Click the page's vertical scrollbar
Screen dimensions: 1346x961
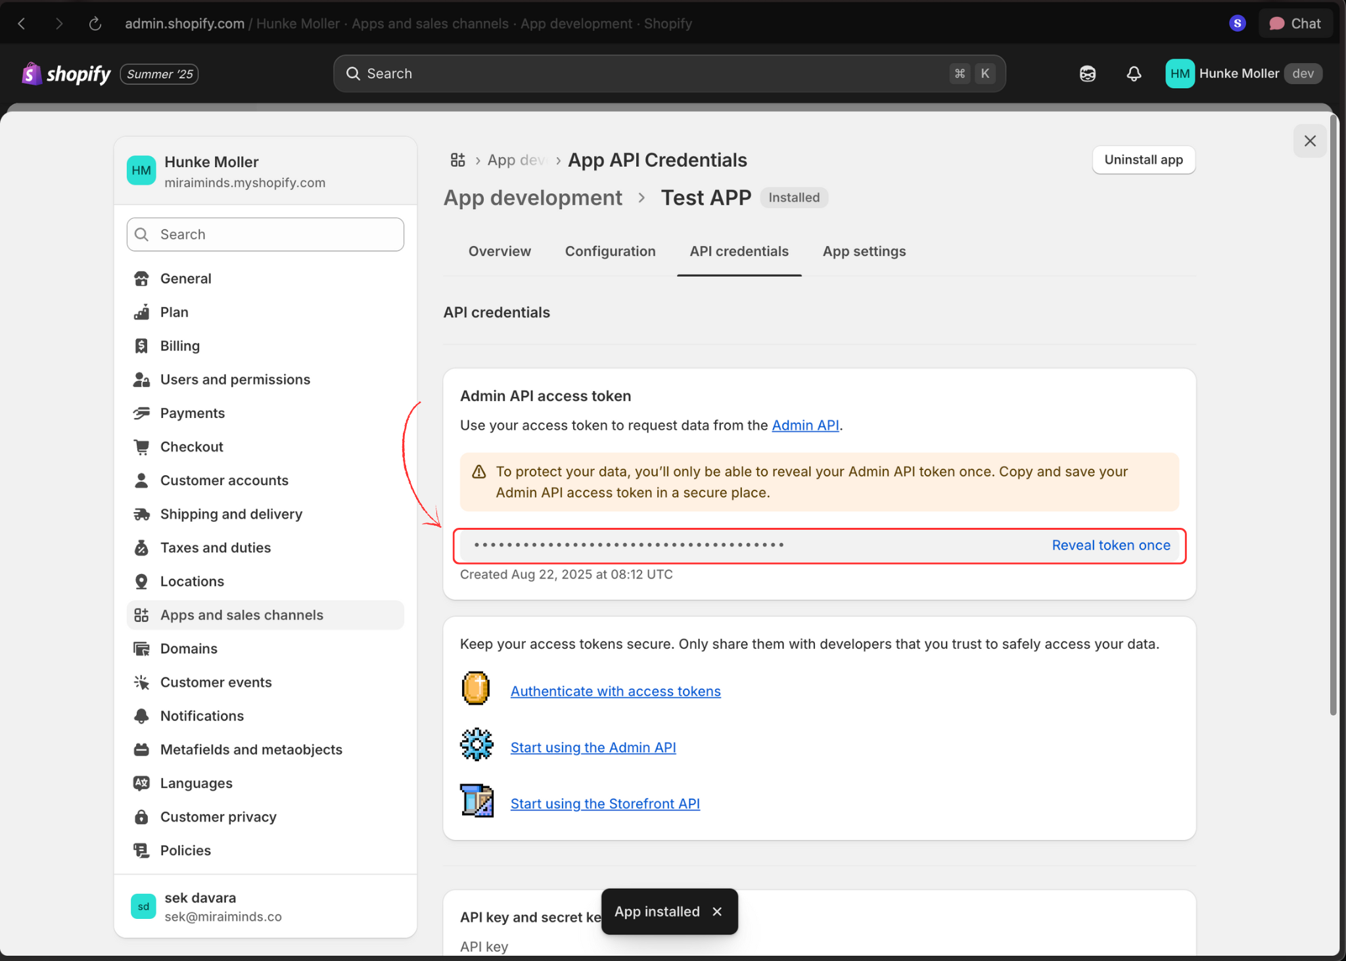1333,414
